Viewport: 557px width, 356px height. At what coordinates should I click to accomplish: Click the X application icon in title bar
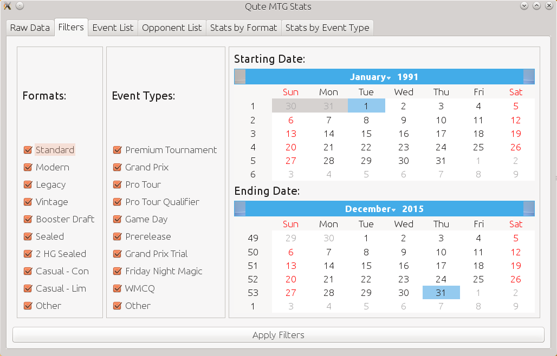(x=8, y=6)
